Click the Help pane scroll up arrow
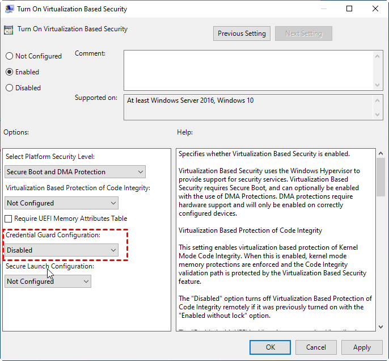Viewport: 389px width, 361px height. 380,153
